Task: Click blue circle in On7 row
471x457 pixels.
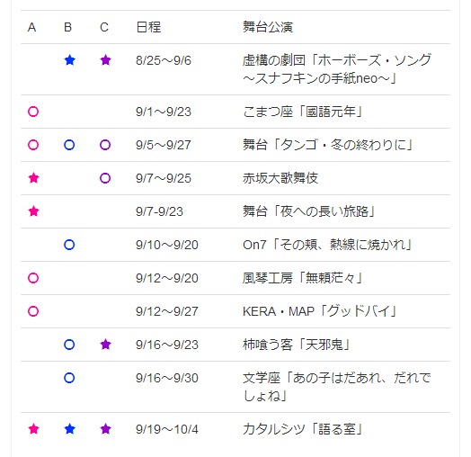Action: (x=69, y=245)
